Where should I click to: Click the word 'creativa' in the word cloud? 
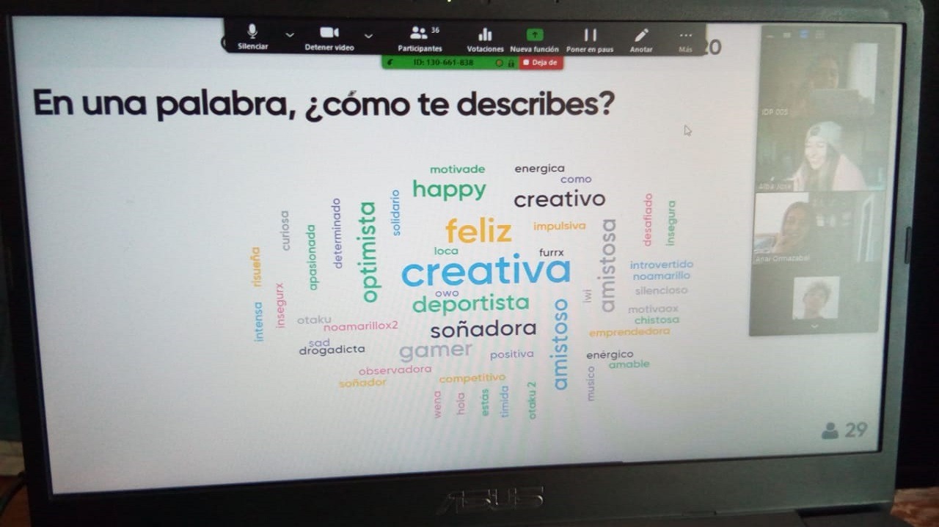(486, 272)
